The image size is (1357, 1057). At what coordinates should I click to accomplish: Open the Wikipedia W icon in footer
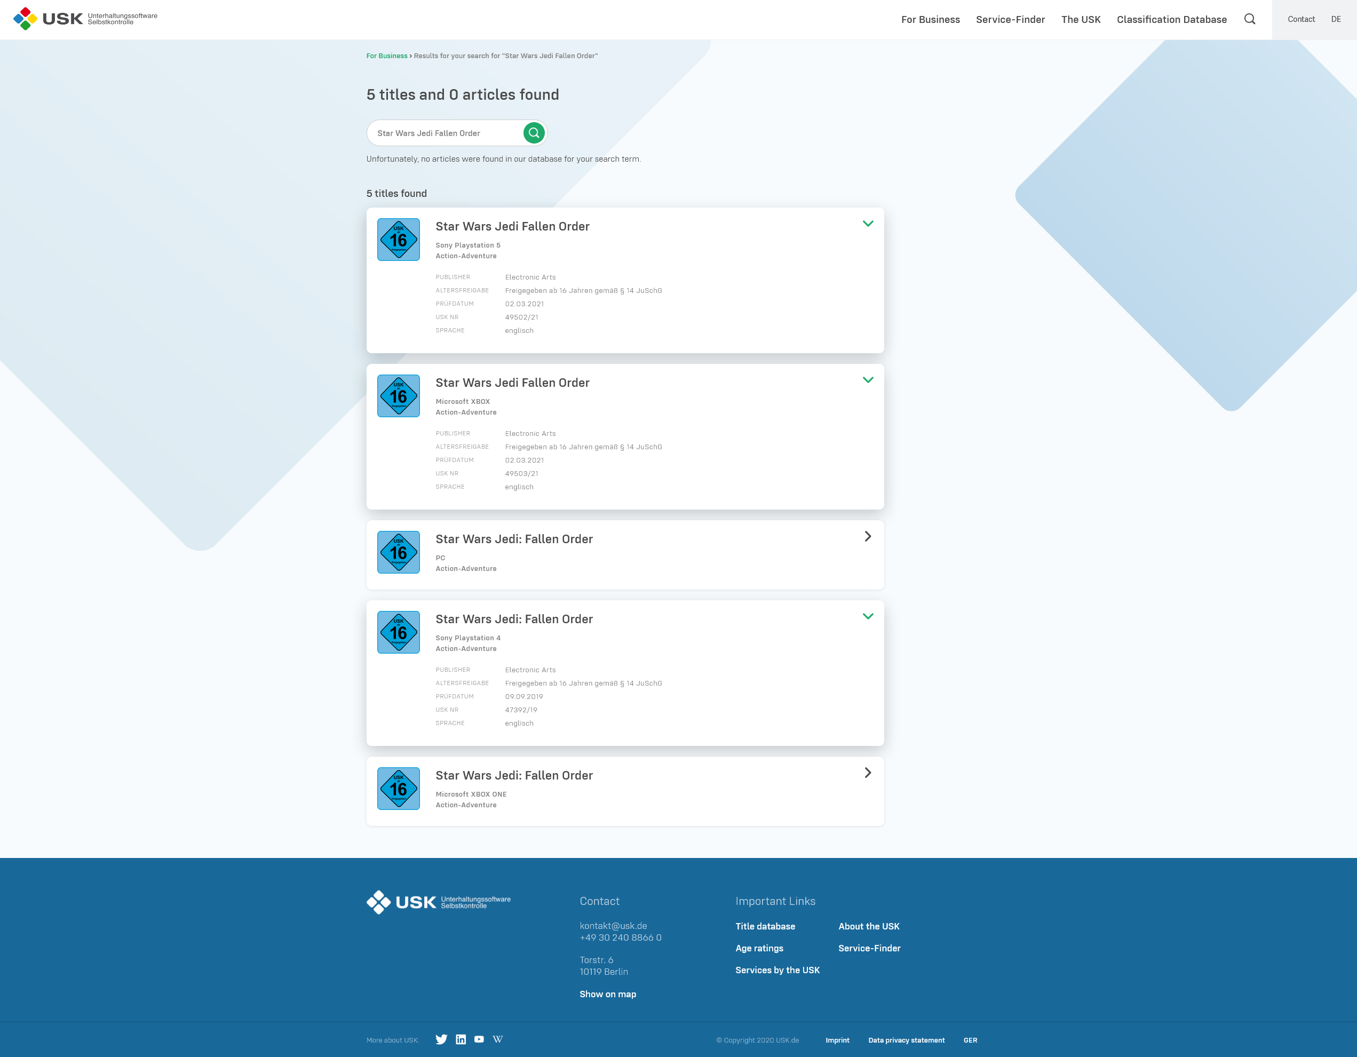coord(498,1039)
